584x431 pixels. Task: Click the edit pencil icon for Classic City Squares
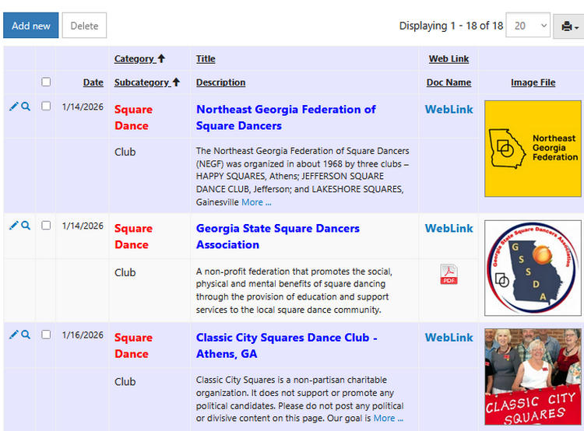13,335
